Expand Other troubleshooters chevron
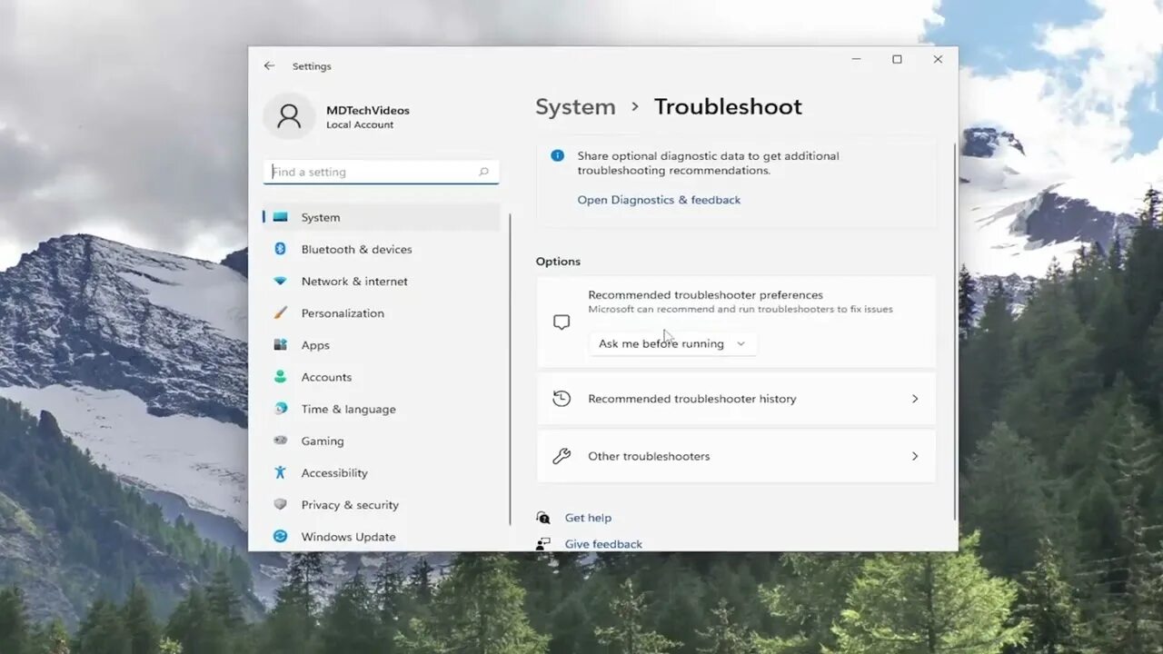The image size is (1163, 654). pos(915,456)
